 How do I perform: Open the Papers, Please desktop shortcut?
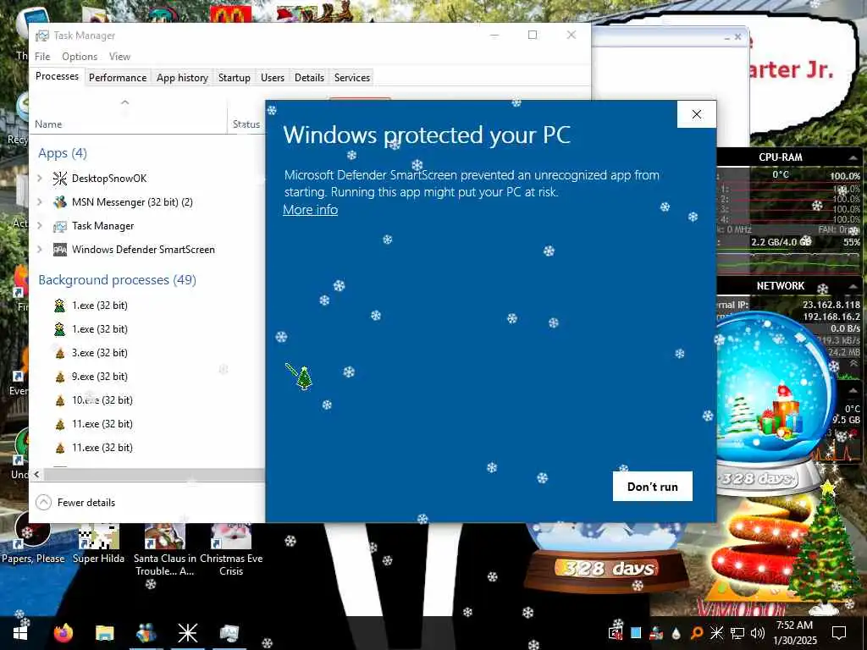tap(33, 543)
